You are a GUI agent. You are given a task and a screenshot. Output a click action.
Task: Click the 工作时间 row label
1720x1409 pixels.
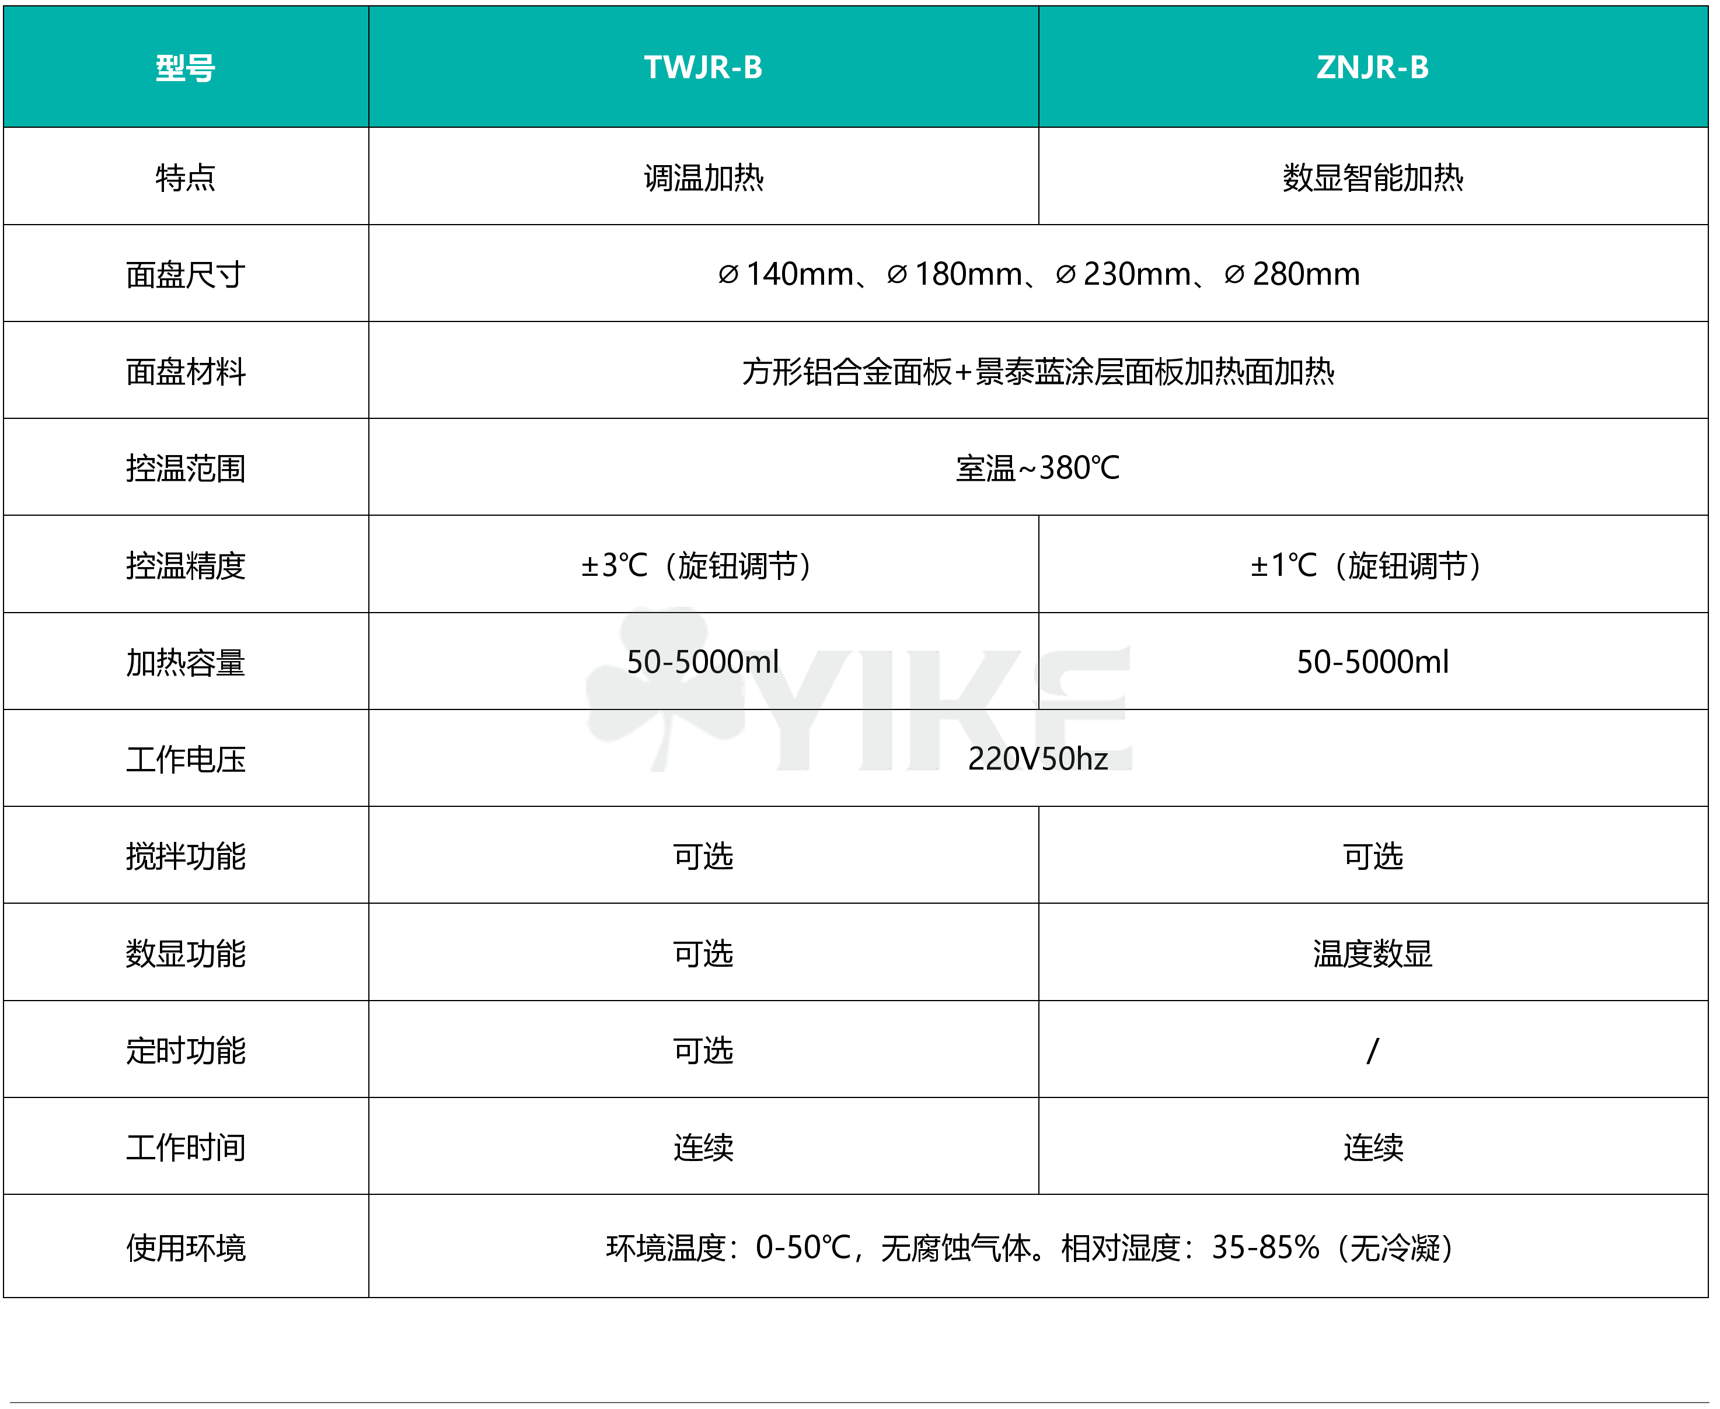186,1147
